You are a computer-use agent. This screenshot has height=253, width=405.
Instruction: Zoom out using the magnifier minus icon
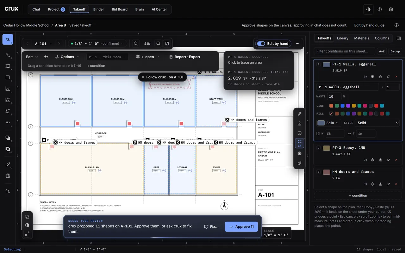click(136, 44)
